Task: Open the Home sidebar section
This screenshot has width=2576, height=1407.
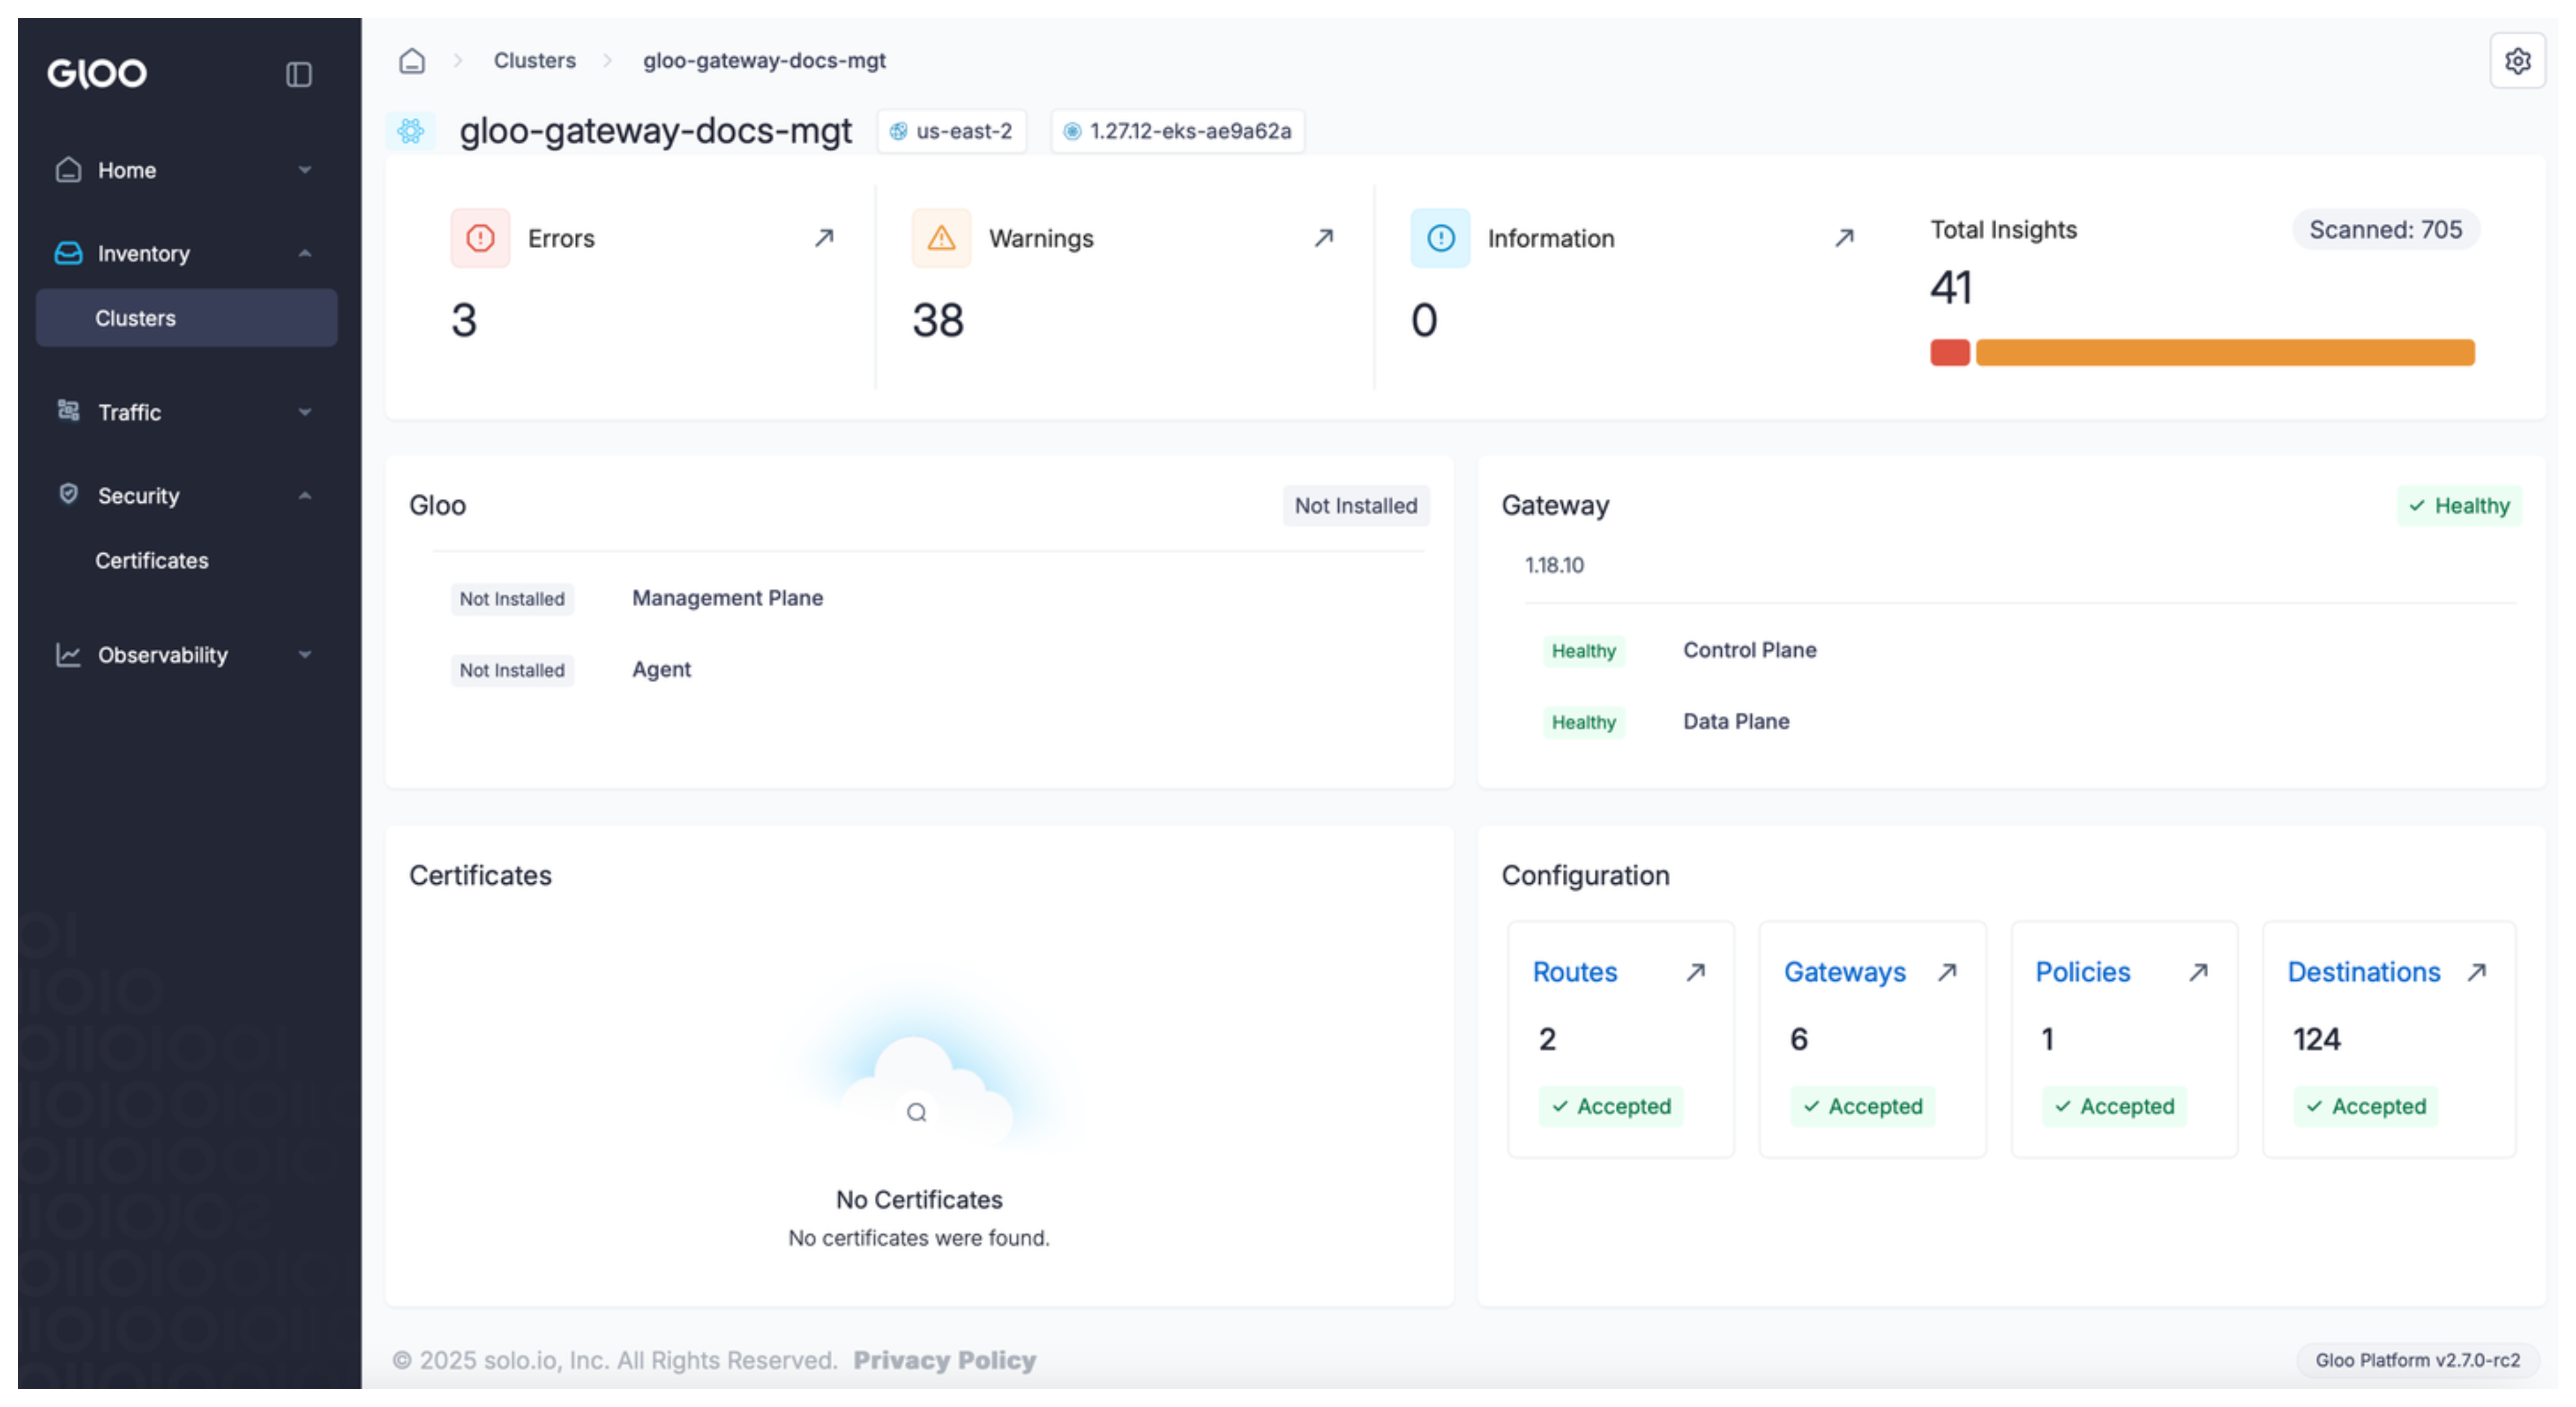Action: click(x=186, y=170)
